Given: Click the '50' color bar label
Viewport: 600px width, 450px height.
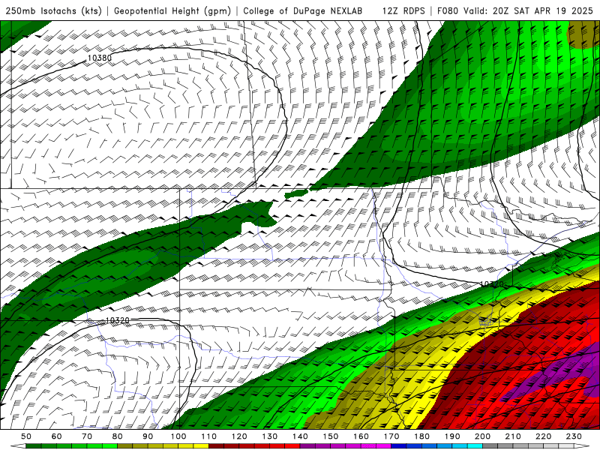Looking at the screenshot, I should (26, 436).
